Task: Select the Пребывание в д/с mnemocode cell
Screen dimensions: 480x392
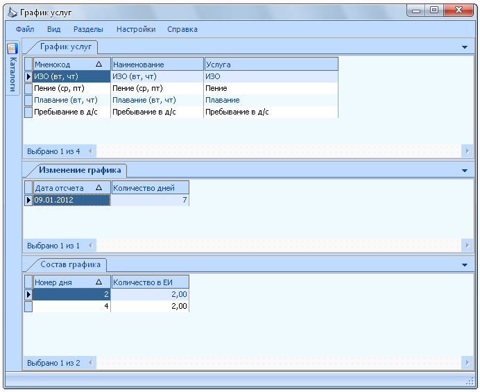Action: (x=71, y=112)
